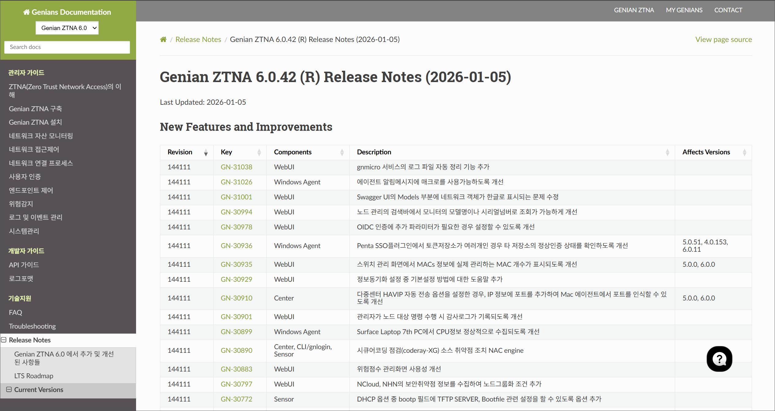Go to CONTACT in top navigation
The height and width of the screenshot is (411, 775).
point(728,10)
